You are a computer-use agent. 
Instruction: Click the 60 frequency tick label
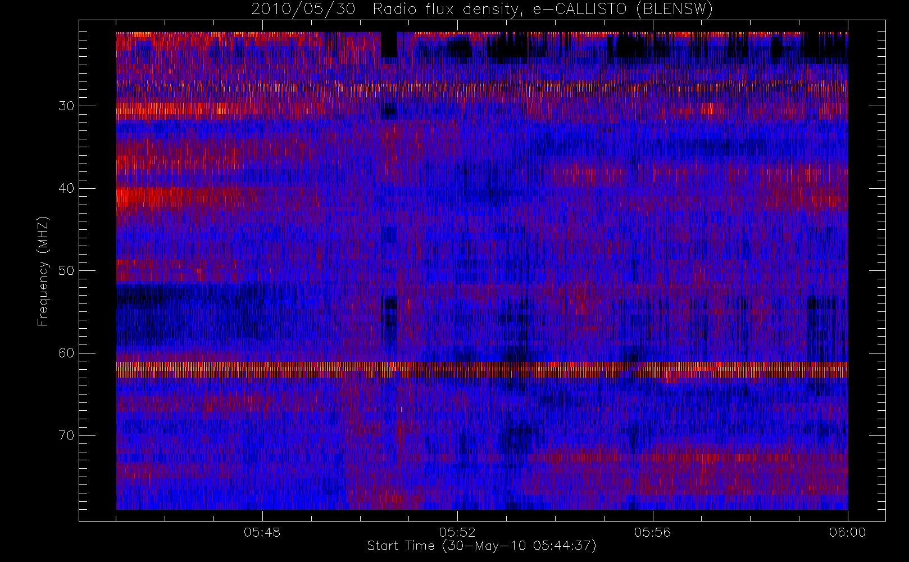click(x=66, y=353)
